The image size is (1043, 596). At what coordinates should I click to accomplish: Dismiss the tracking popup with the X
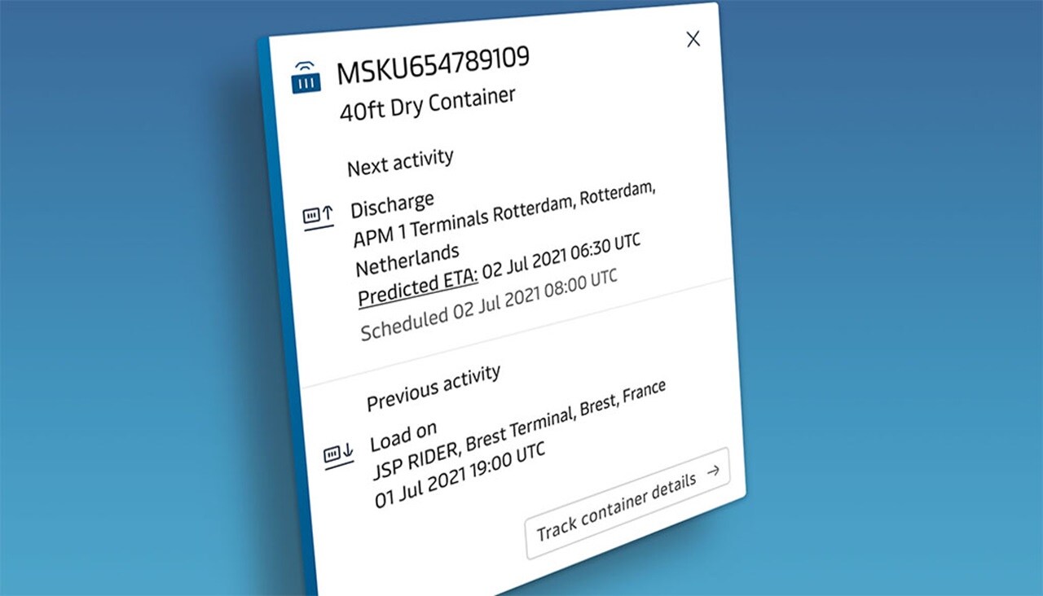(692, 38)
